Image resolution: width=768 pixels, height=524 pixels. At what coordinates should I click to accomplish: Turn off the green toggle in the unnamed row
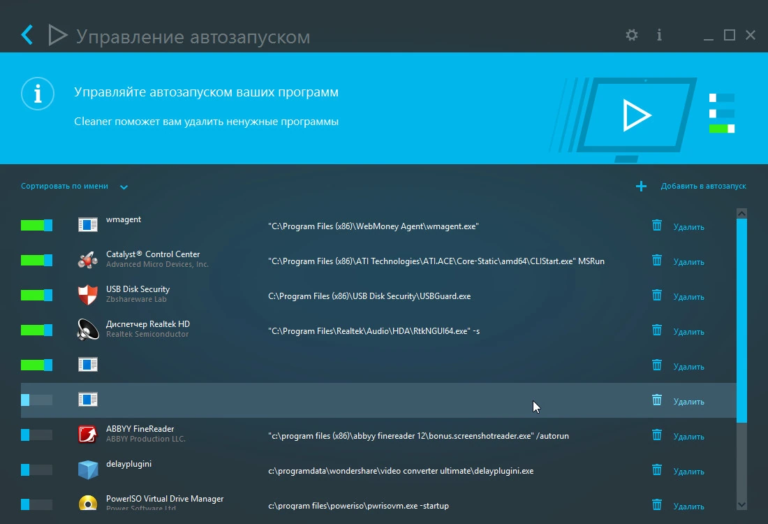click(37, 365)
